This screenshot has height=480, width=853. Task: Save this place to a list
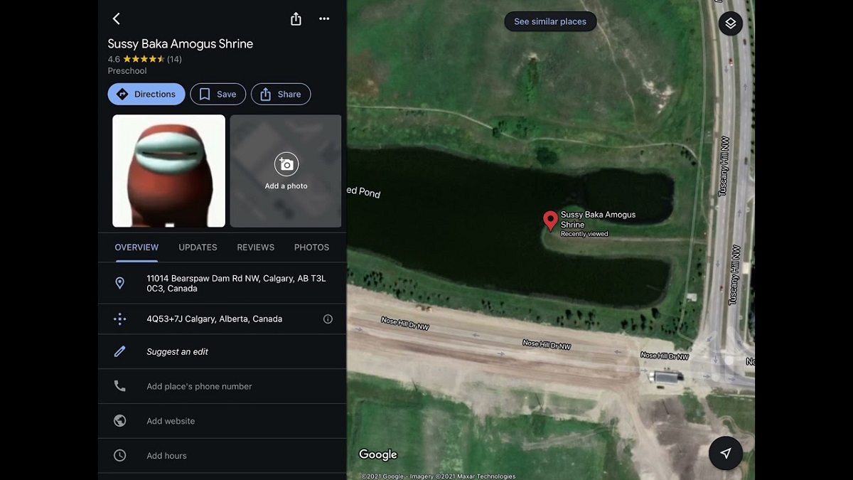coord(218,94)
